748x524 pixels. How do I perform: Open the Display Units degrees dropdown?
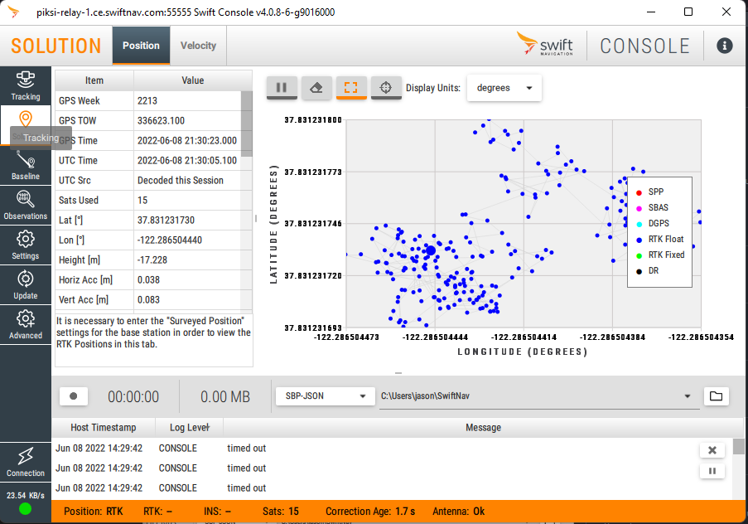[504, 88]
